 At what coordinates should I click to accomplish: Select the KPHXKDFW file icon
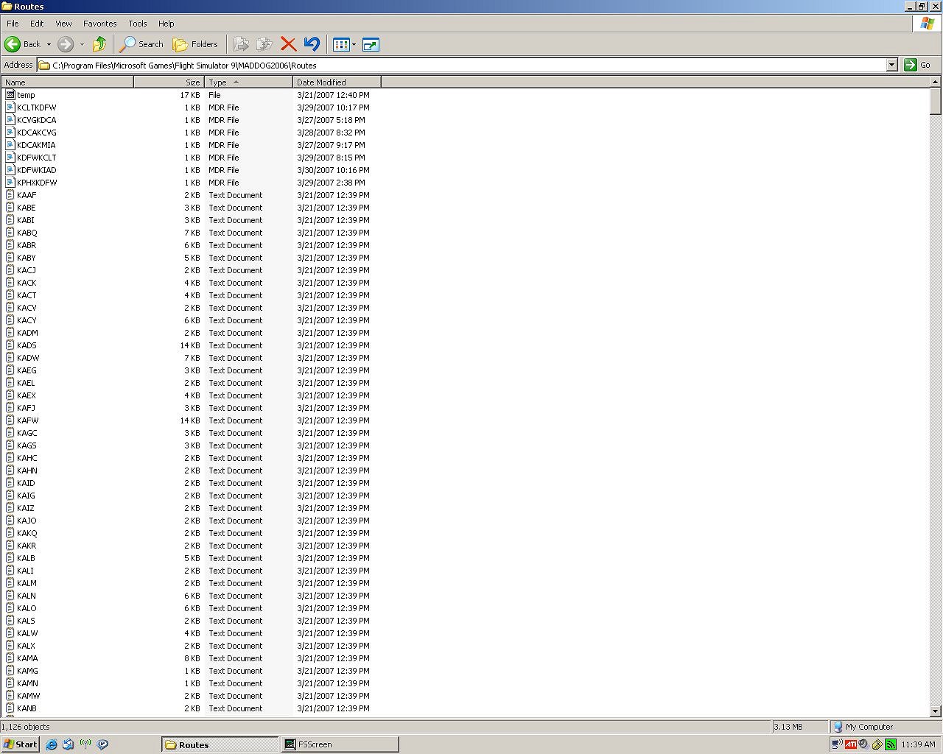click(10, 183)
